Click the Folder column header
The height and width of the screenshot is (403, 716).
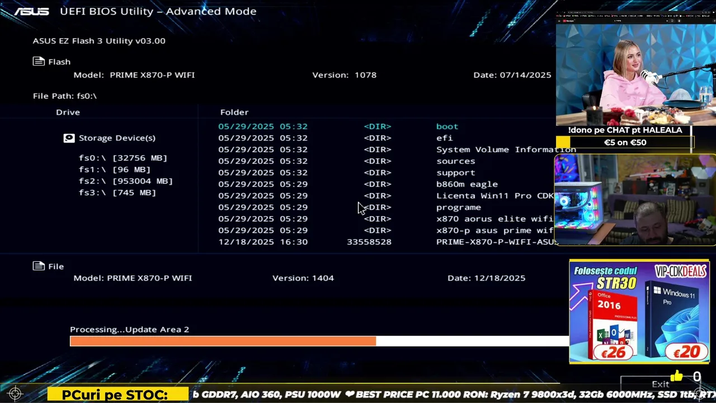234,112
